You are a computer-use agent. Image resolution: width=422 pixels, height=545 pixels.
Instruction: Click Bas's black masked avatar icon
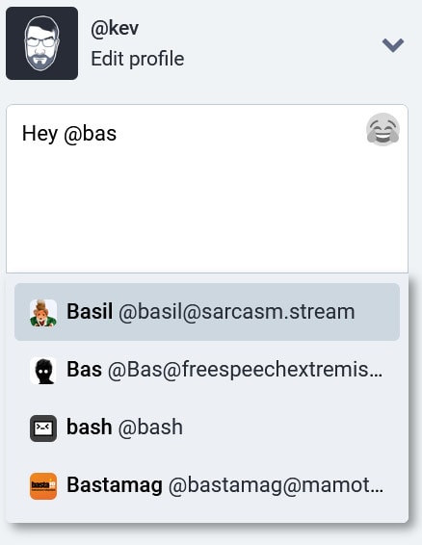point(43,371)
